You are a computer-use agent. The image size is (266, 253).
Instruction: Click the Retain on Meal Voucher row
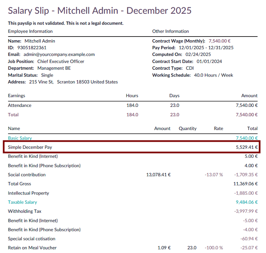32,248
